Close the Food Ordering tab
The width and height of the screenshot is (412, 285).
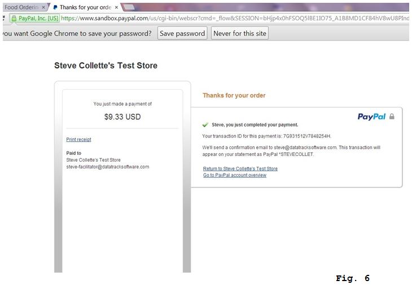pos(43,7)
